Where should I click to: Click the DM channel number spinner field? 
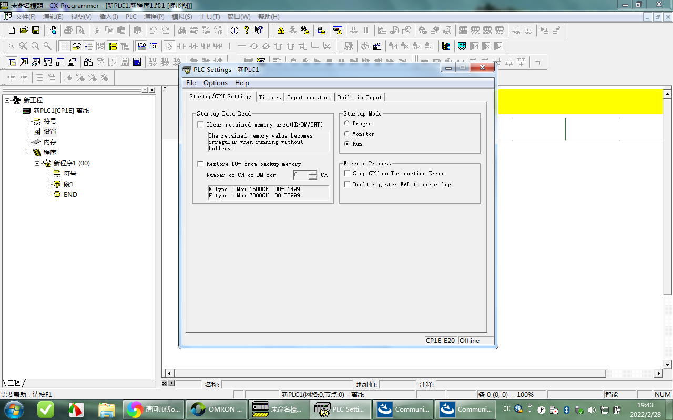click(301, 175)
